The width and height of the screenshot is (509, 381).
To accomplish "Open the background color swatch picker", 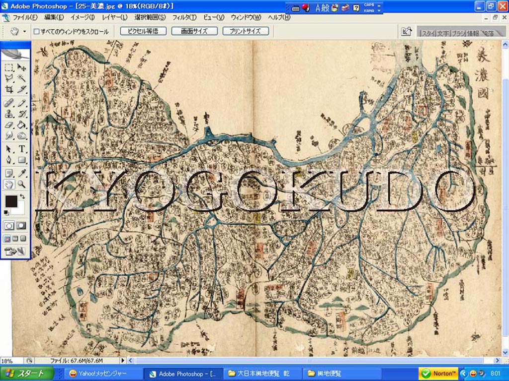I will tap(21, 210).
